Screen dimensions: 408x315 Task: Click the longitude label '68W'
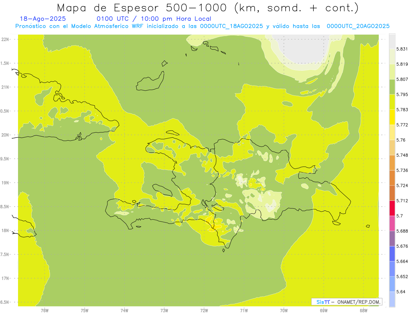coord(363,311)
